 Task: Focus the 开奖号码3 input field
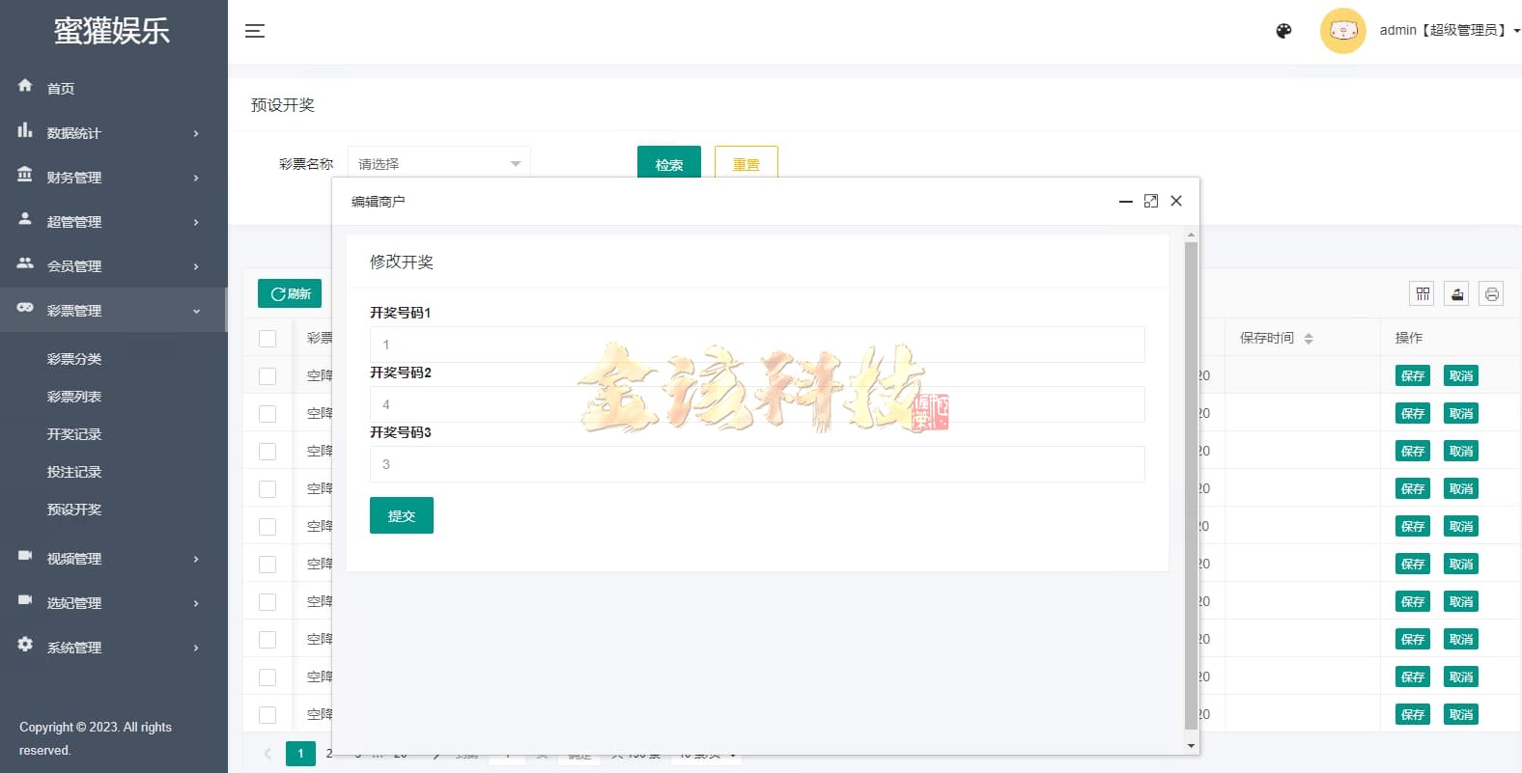[757, 464]
